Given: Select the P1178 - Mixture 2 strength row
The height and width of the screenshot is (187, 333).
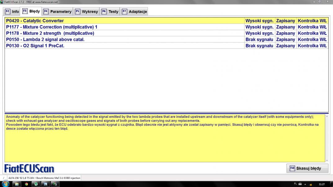Looking at the screenshot, I should (167, 33).
